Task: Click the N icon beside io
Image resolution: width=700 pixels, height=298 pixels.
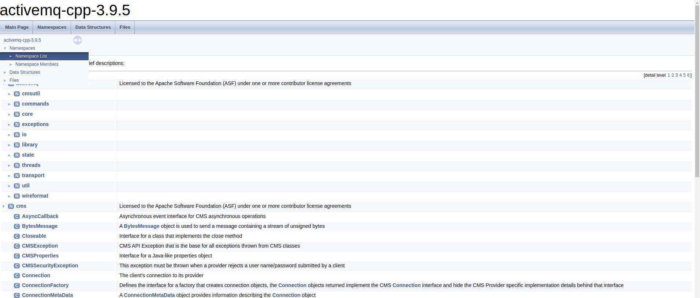Action: 17,135
